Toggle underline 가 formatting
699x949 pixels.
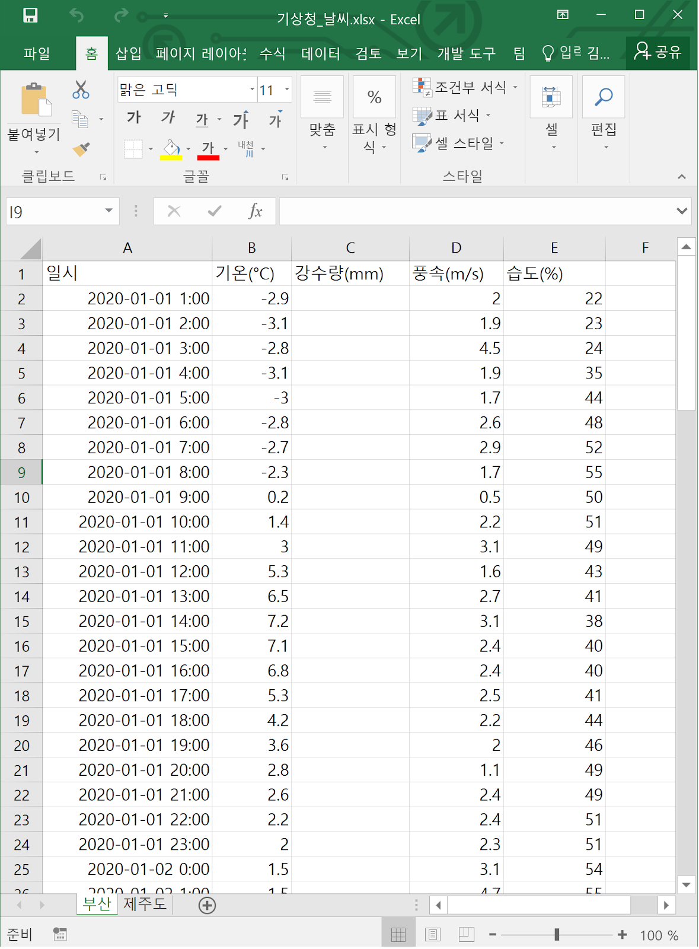pyautogui.click(x=202, y=119)
